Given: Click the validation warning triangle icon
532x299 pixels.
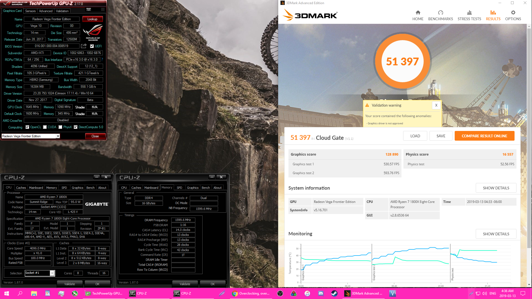Looking at the screenshot, I should click(367, 105).
